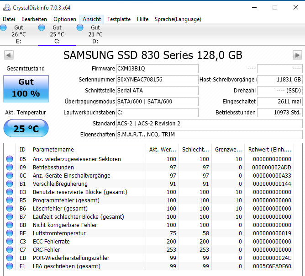Click the Seriennummer field
The height and width of the screenshot is (276, 305).
158,80
